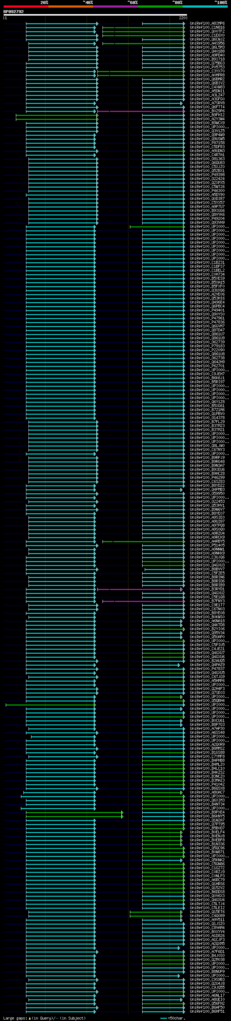Click the cyan ~100% identity color bar
Image resolution: width=231 pixels, height=1021 pixels.
click(x=205, y=7)
